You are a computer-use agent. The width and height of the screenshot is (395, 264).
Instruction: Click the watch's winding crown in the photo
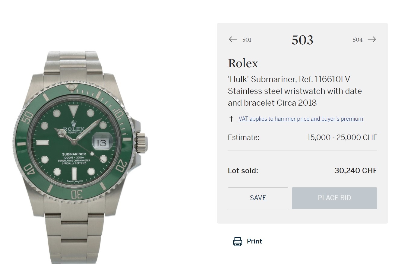pyautogui.click(x=142, y=141)
